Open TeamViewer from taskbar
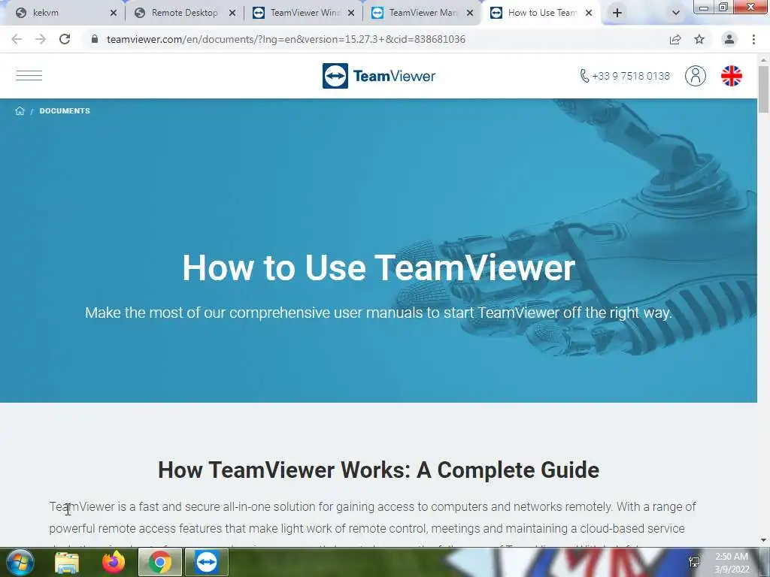770x577 pixels. tap(207, 563)
